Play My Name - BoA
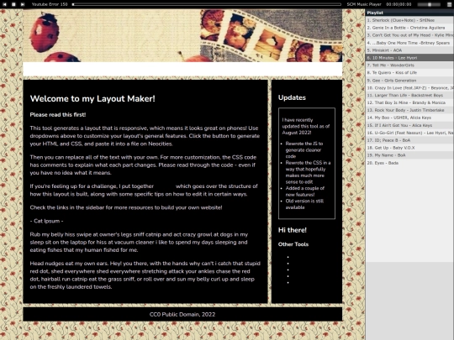Screen dimensions: 454x340 pos(409,155)
